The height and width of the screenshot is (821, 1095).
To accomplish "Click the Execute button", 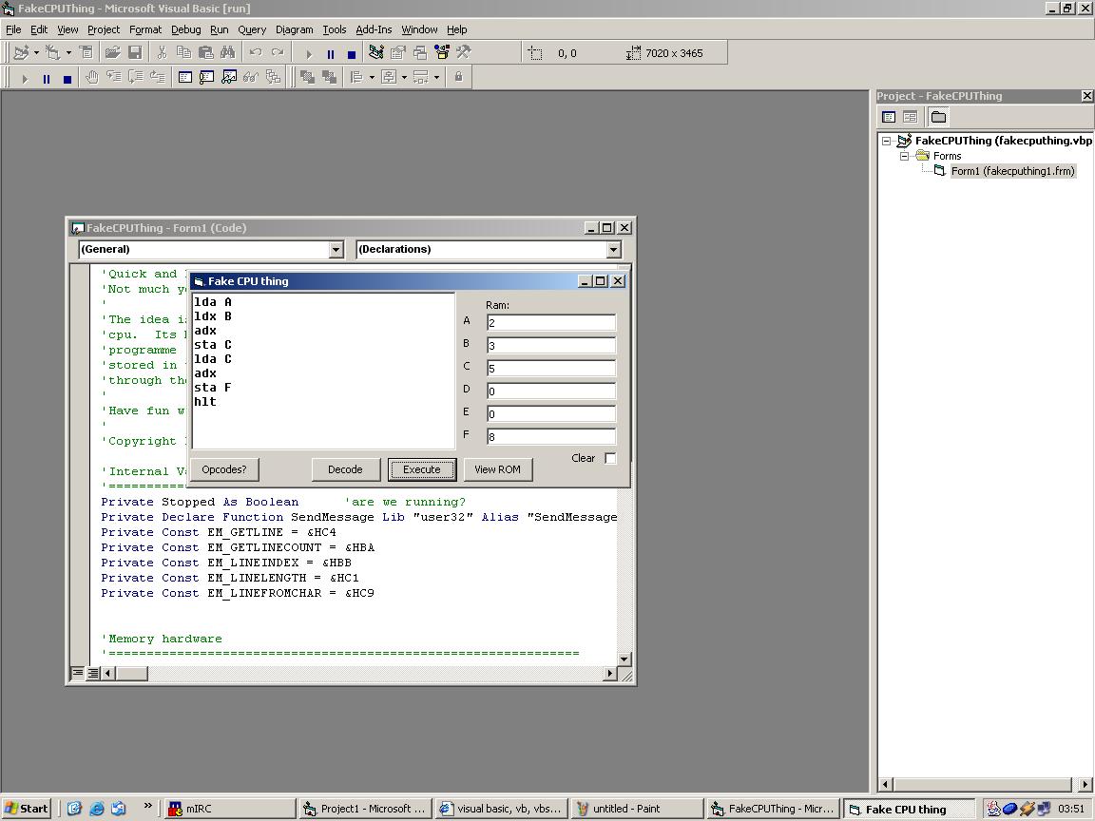I will (421, 469).
